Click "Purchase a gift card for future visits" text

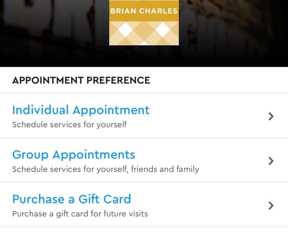[x=80, y=214]
